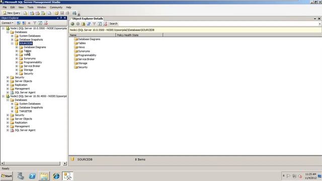This screenshot has height=181, width=322.
Task: Click the Filter icon in Object Explorer toolbar
Action: [35, 23]
